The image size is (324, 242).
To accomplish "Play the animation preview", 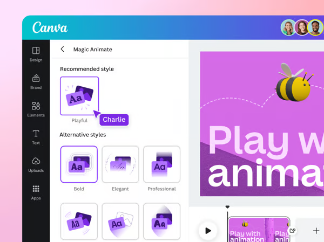I will (x=208, y=231).
